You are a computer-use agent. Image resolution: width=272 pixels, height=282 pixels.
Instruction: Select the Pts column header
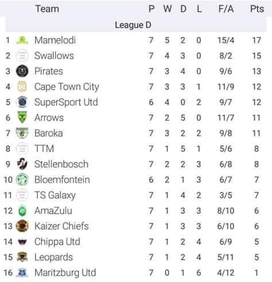(x=257, y=9)
